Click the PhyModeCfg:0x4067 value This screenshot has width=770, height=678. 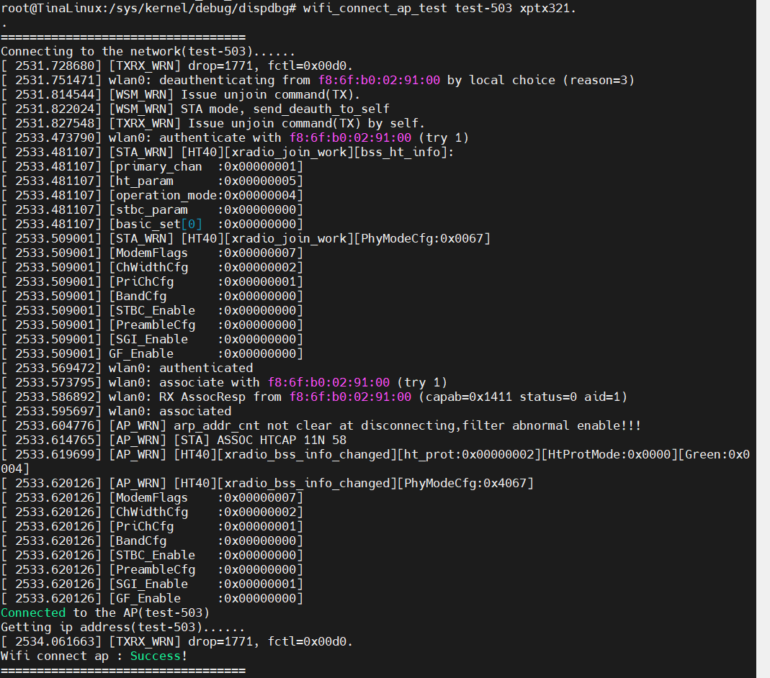[465, 483]
